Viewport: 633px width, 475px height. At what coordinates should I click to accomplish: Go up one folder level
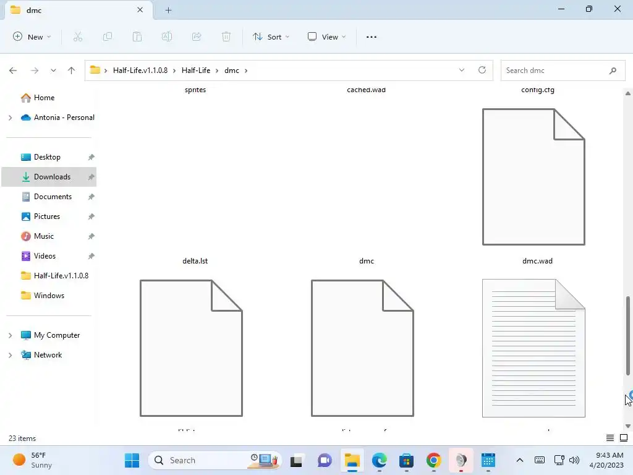pyautogui.click(x=72, y=71)
